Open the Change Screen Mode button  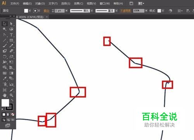click(8, 125)
